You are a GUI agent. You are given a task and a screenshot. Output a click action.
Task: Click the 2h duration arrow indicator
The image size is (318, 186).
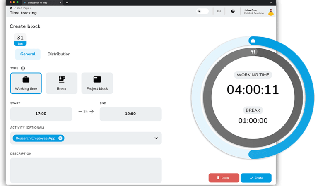point(86,111)
